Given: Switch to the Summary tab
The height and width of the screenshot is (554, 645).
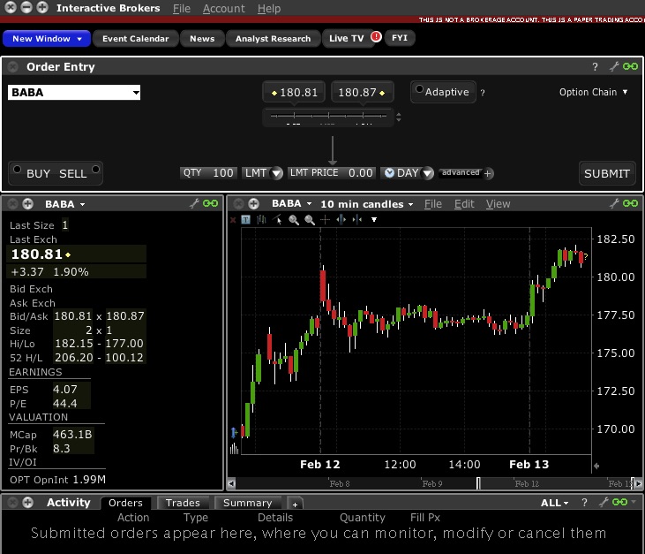Looking at the screenshot, I should tap(247, 503).
